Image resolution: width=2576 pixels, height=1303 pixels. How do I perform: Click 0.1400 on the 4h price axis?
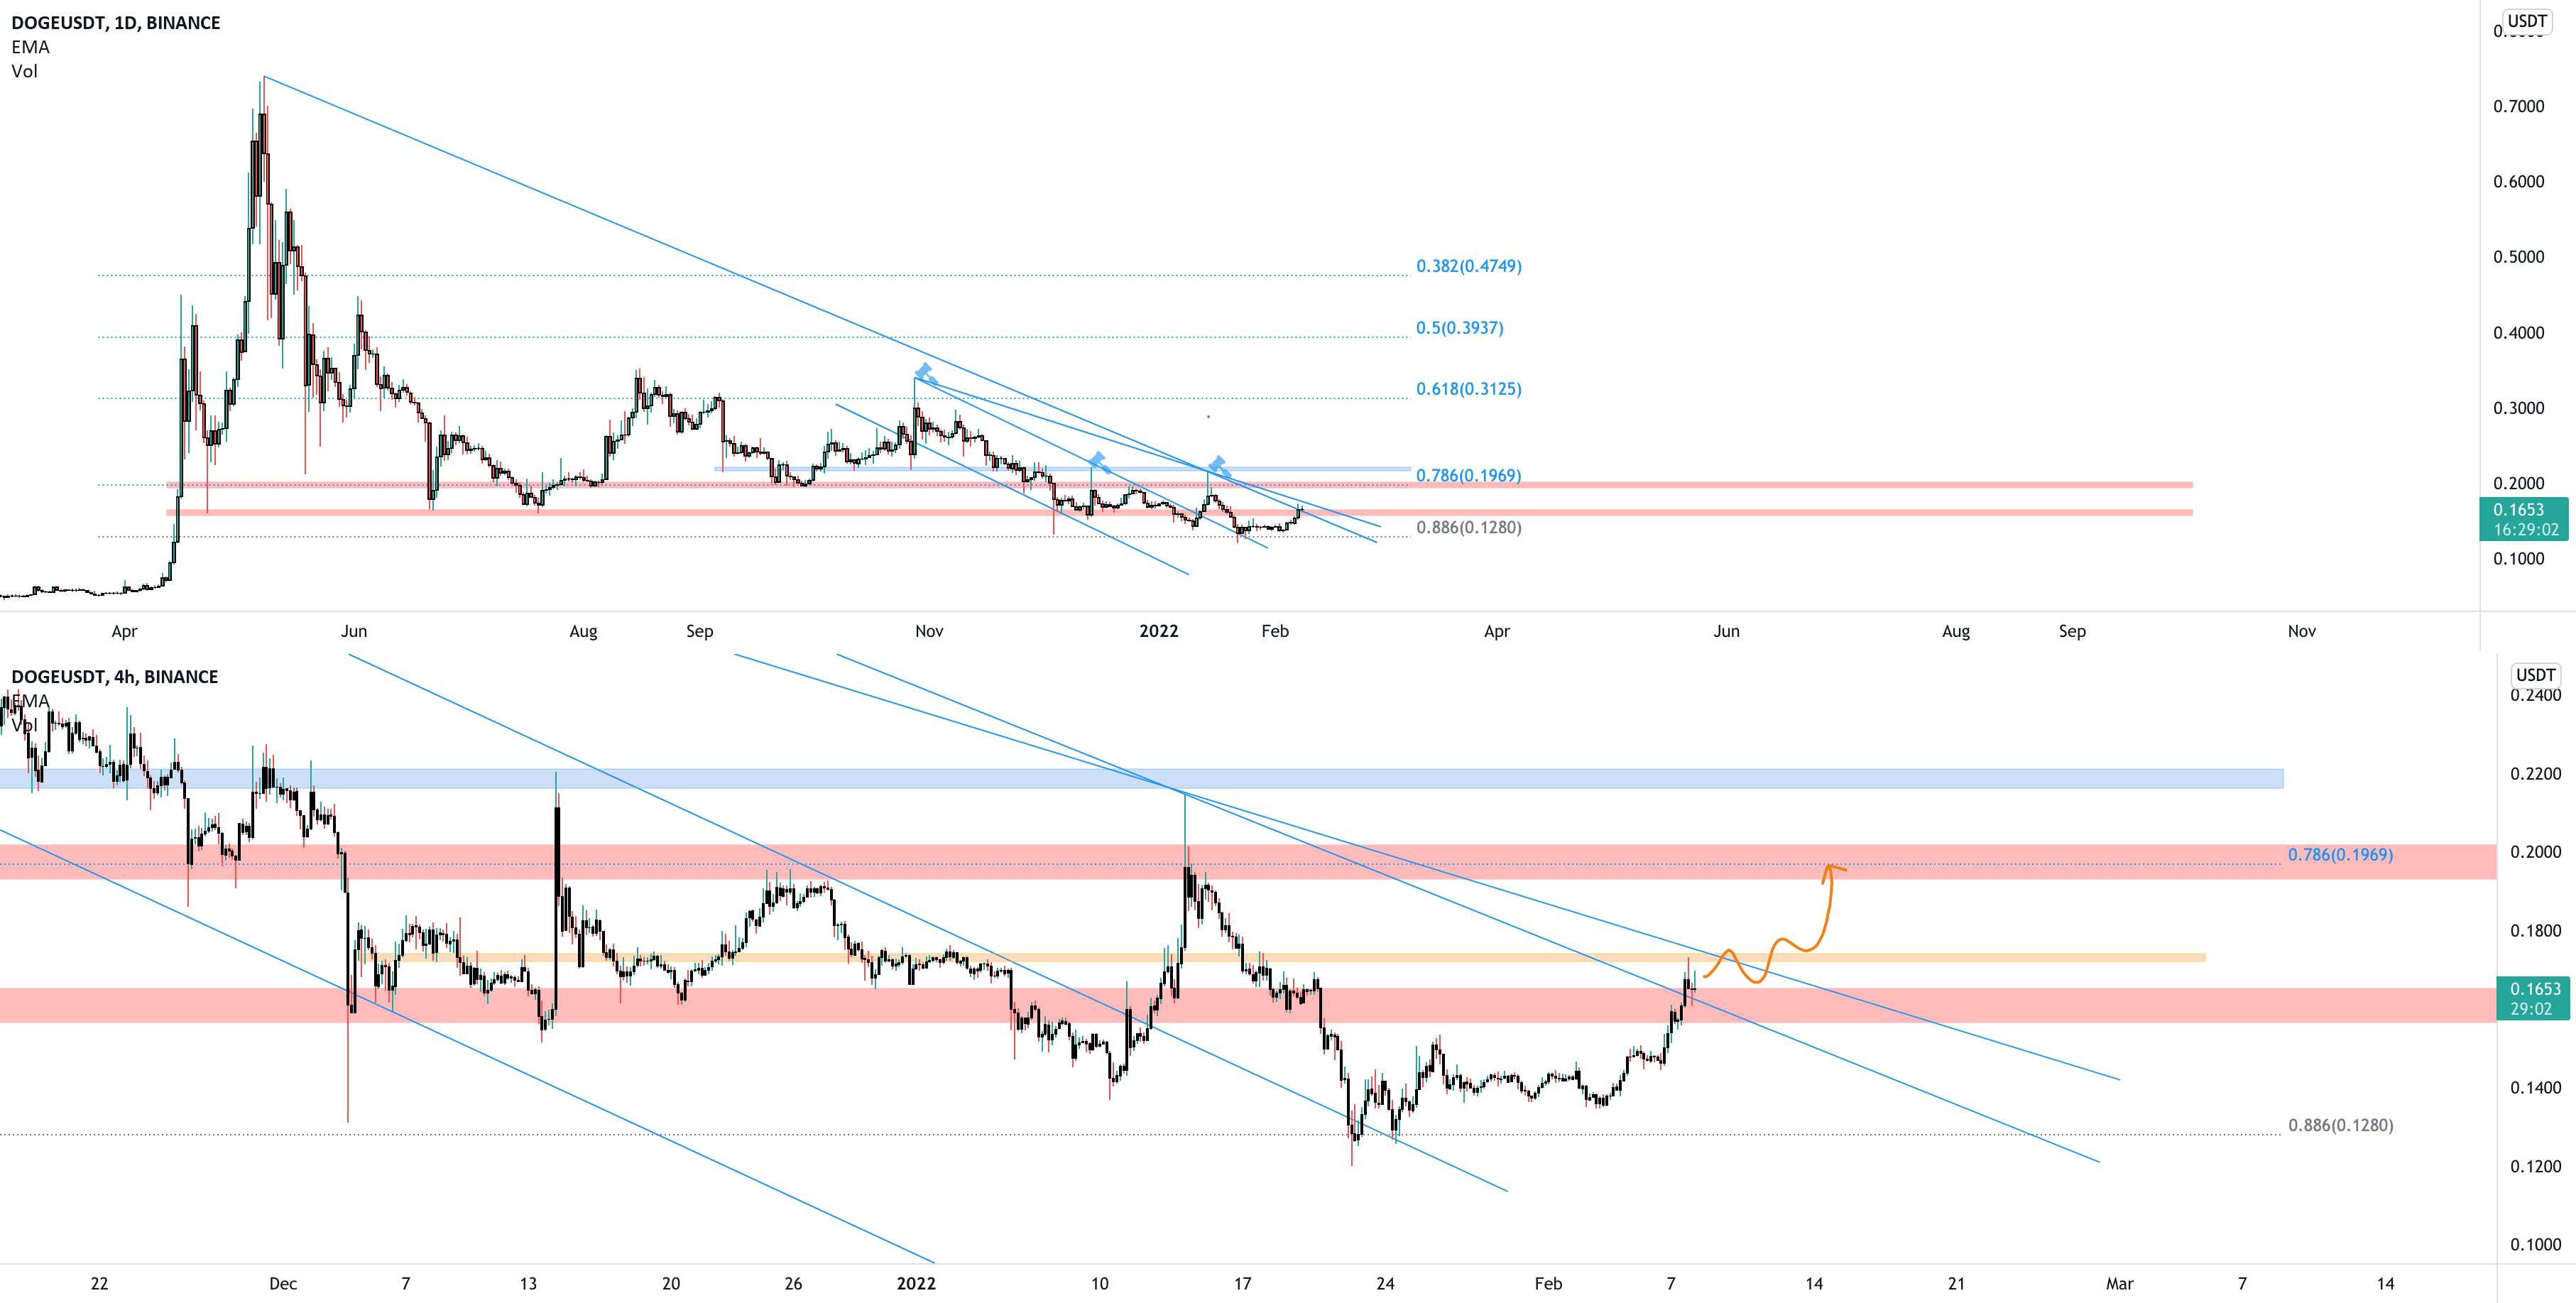(2536, 1088)
